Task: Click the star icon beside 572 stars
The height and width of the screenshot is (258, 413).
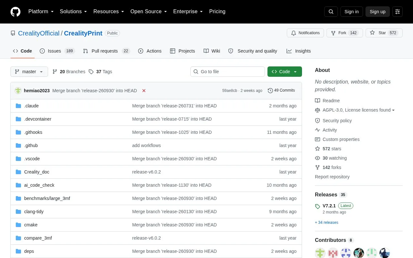Action: [x=317, y=149]
